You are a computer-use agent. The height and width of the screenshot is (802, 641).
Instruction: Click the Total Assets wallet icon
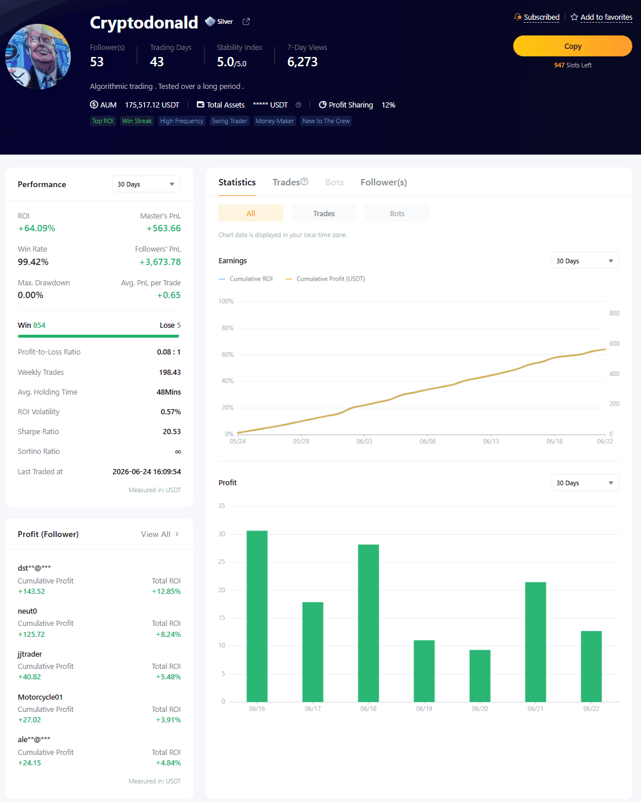[200, 105]
